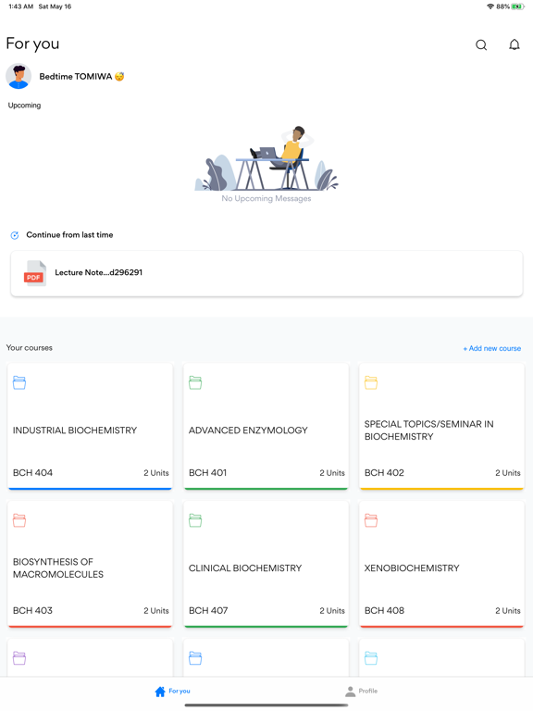Open BIOSYNTHESIS OF MACROMOLECULES course

click(x=90, y=564)
